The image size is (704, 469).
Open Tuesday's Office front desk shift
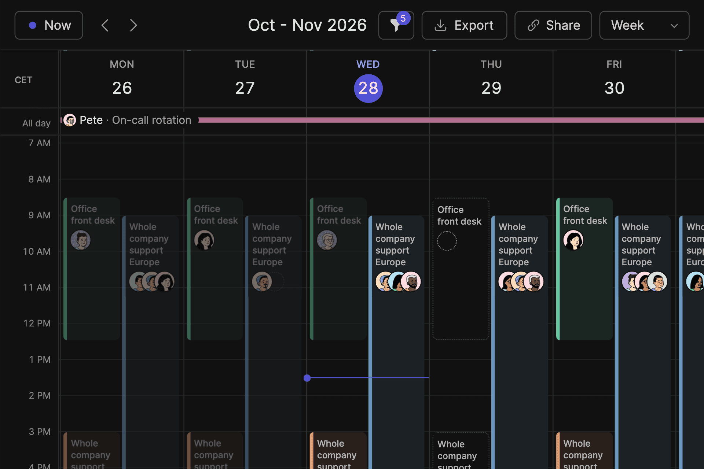(x=215, y=269)
